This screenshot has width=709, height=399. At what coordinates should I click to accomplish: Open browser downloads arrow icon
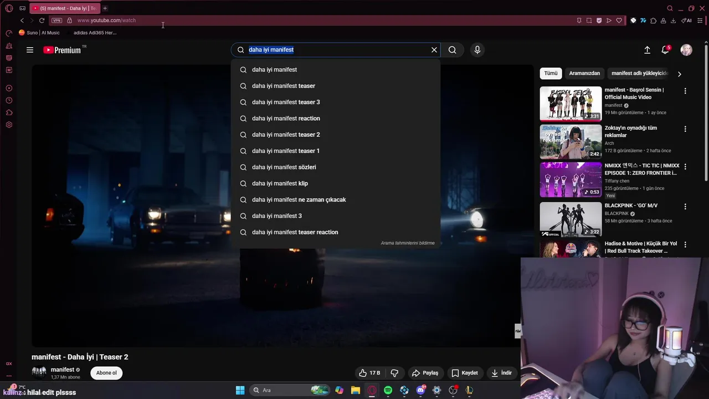click(x=673, y=21)
